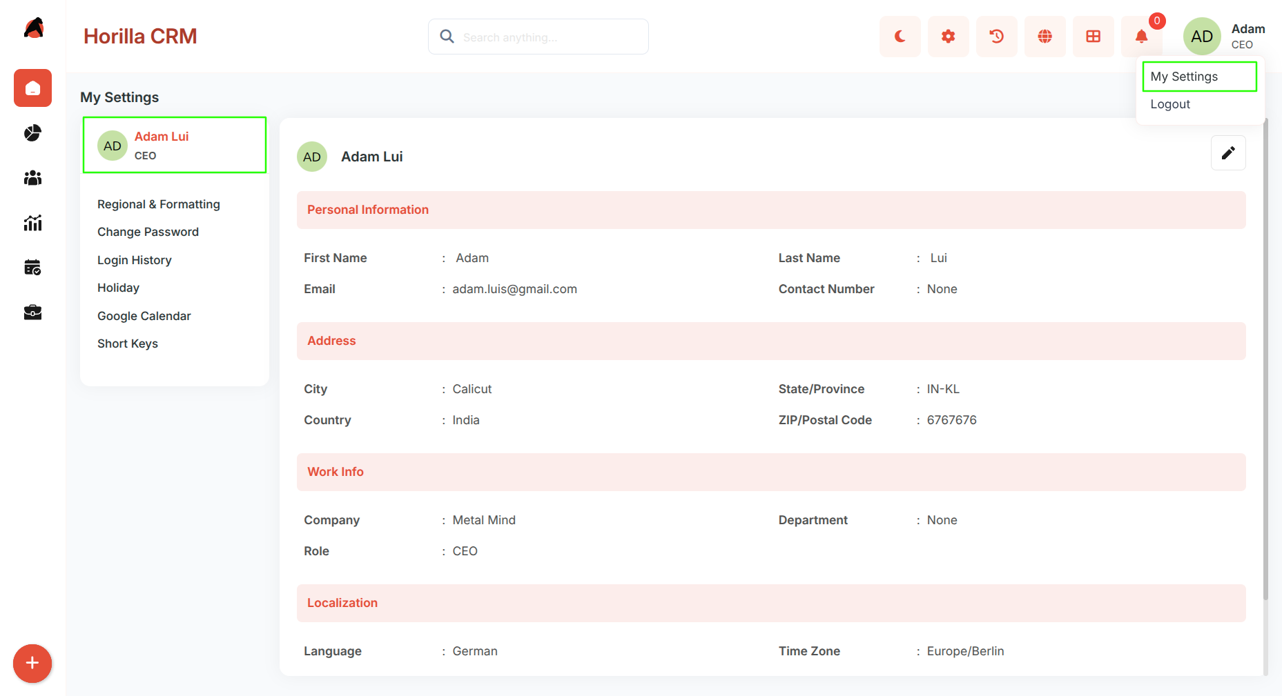Click the page scrollbar on the right
Screen dimensions: 1282x696
click(1265, 359)
